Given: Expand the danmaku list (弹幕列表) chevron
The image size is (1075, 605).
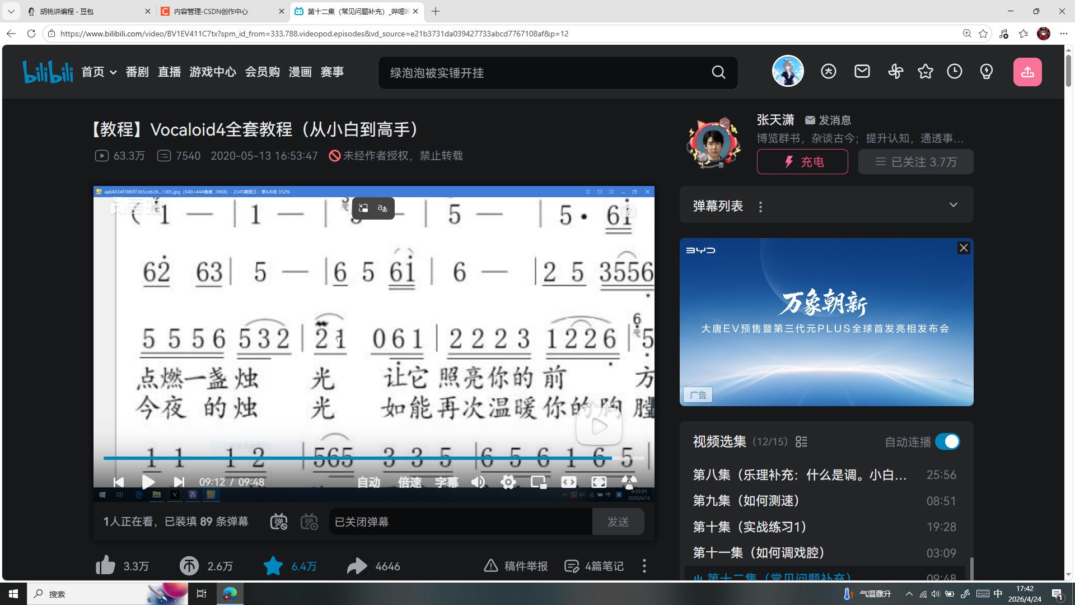Looking at the screenshot, I should point(954,205).
